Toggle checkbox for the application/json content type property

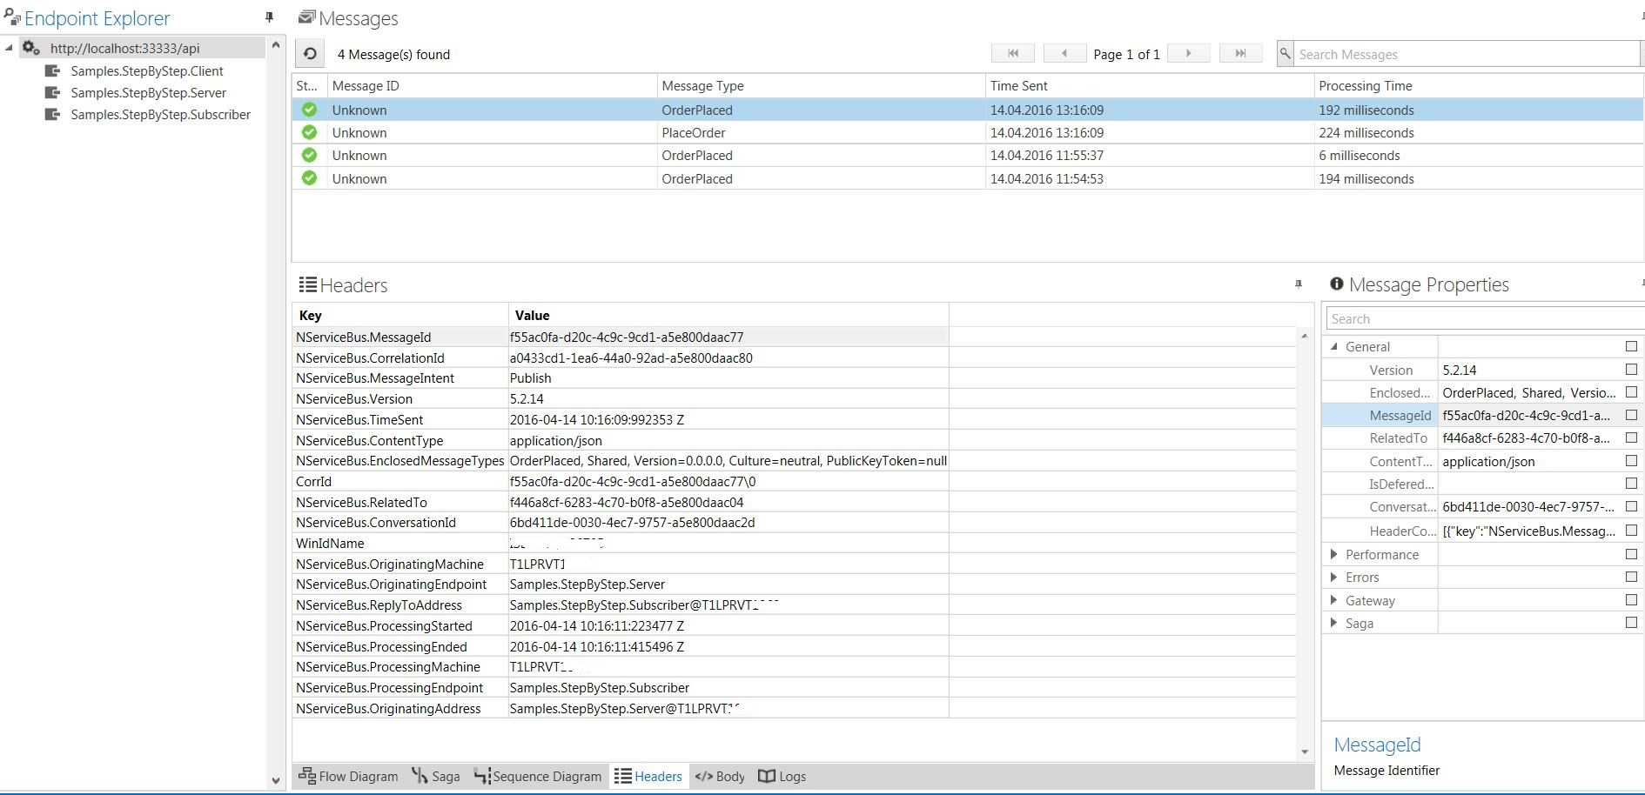1631,460
